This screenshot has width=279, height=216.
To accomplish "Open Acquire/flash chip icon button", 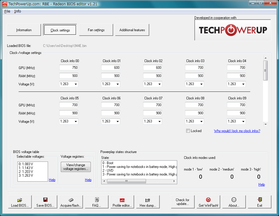I will [x=71, y=202].
